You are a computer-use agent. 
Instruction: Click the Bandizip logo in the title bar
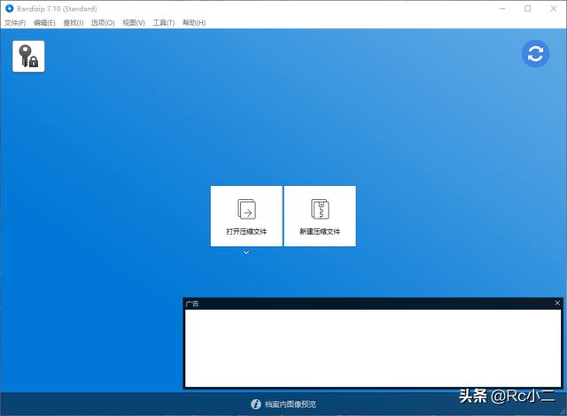(10, 9)
